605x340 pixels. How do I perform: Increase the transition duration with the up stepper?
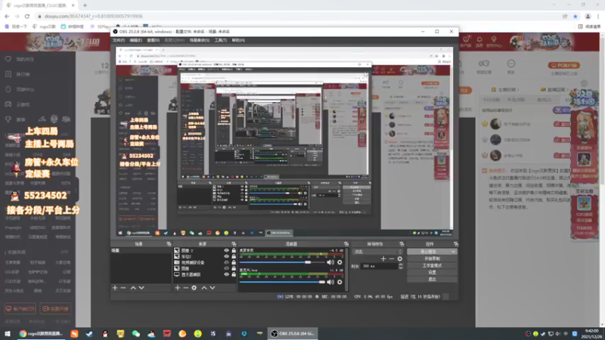pos(401,264)
